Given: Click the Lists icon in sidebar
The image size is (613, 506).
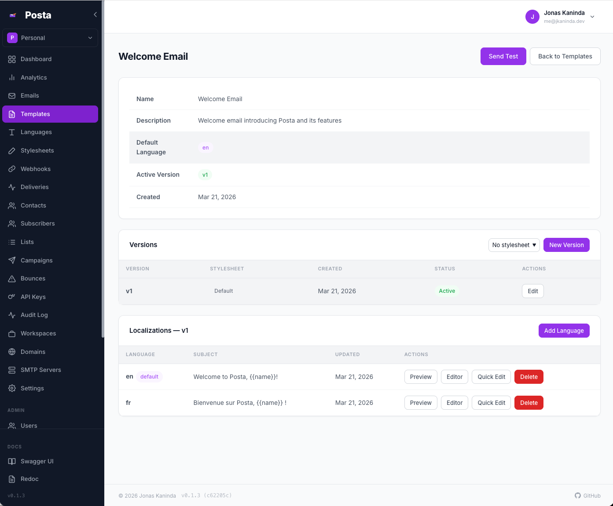Looking at the screenshot, I should (x=12, y=242).
